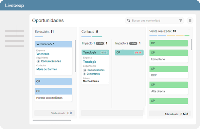This screenshot has width=200, height=129.
Task: Click the green bar under Venta realizada
Action: (x=187, y=36)
